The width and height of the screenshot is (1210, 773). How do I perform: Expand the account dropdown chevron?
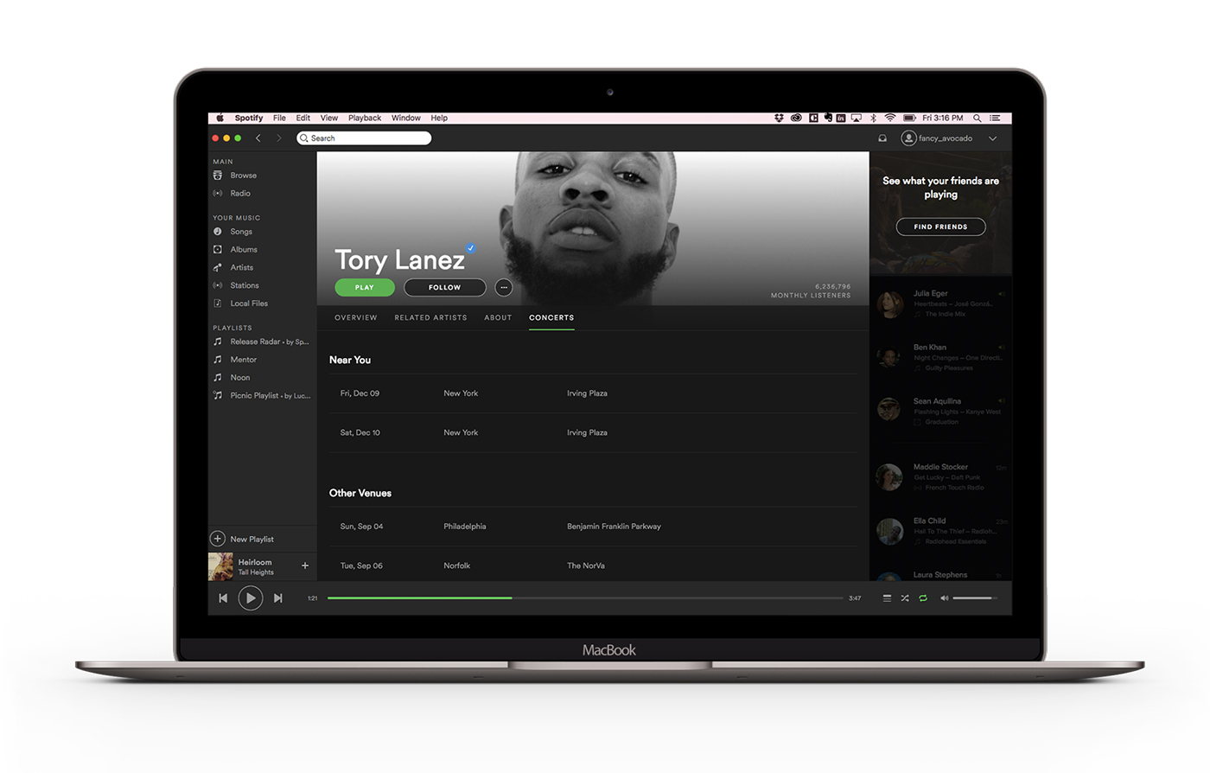click(993, 138)
